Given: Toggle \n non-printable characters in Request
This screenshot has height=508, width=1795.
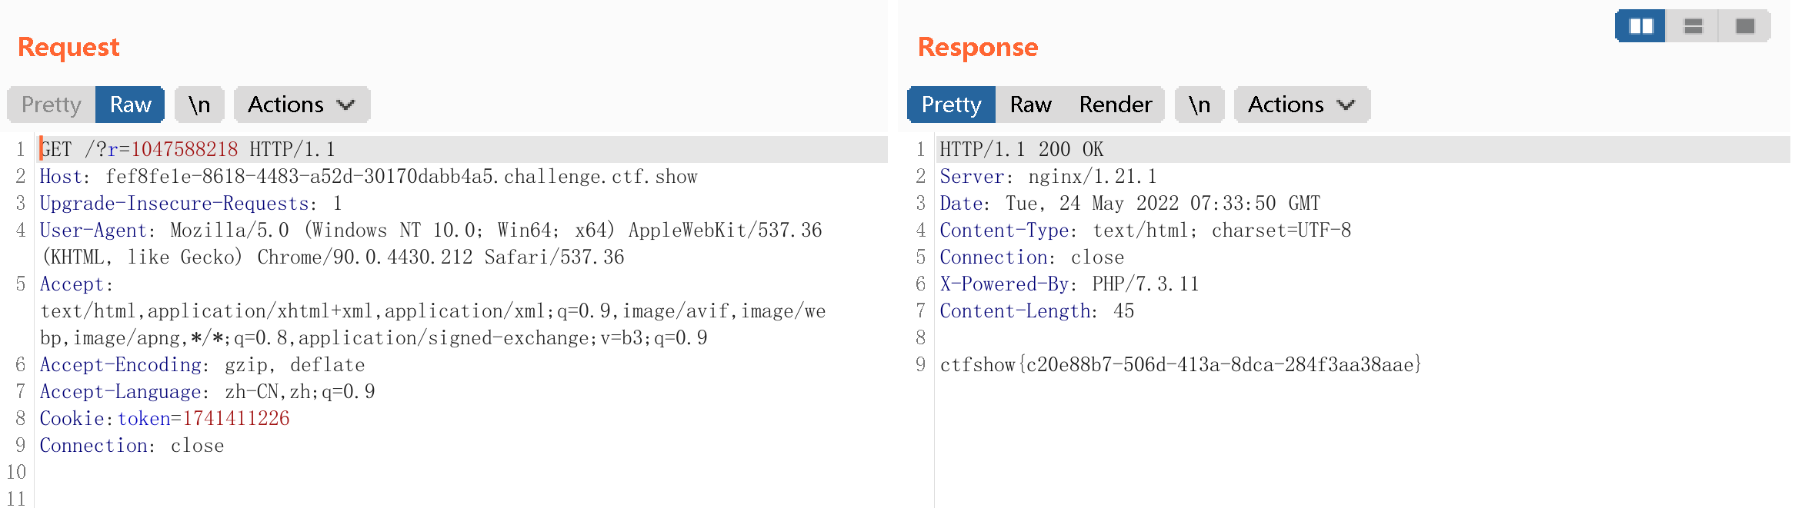Looking at the screenshot, I should [199, 105].
